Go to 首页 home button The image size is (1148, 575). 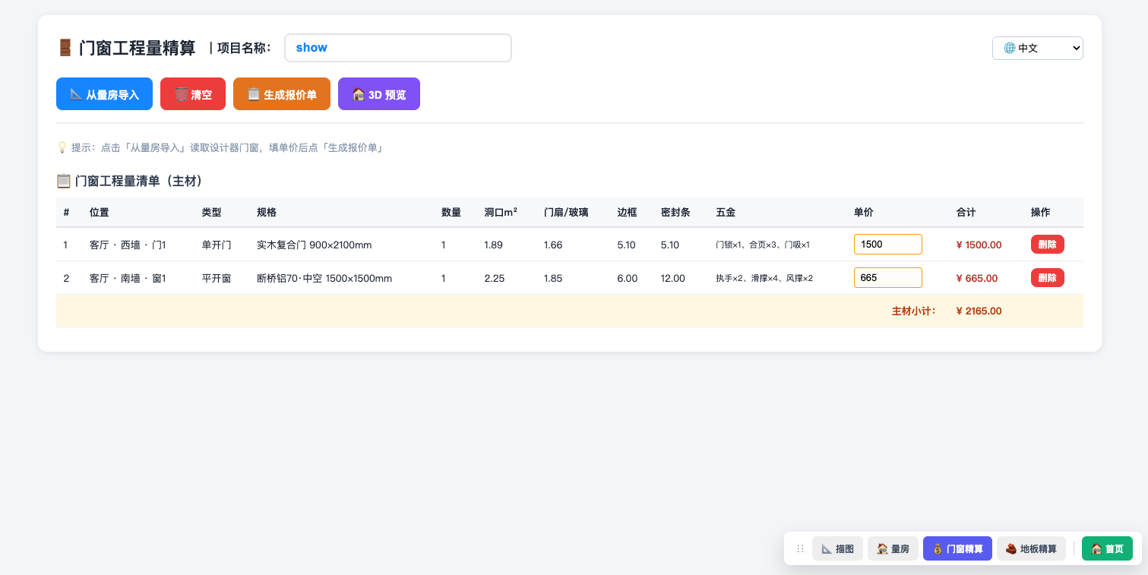(x=1107, y=548)
